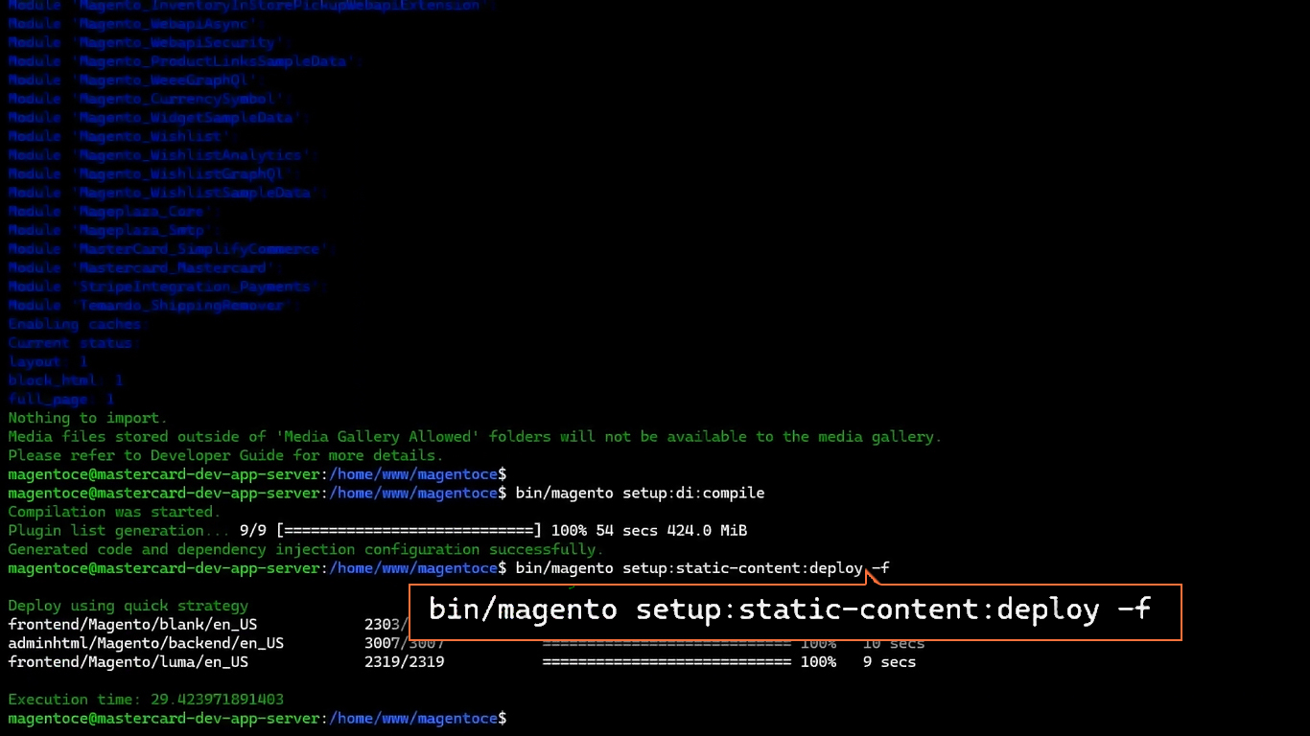Click the module line 'Temando_ShippingRemover'
1310x736 pixels.
click(x=154, y=306)
